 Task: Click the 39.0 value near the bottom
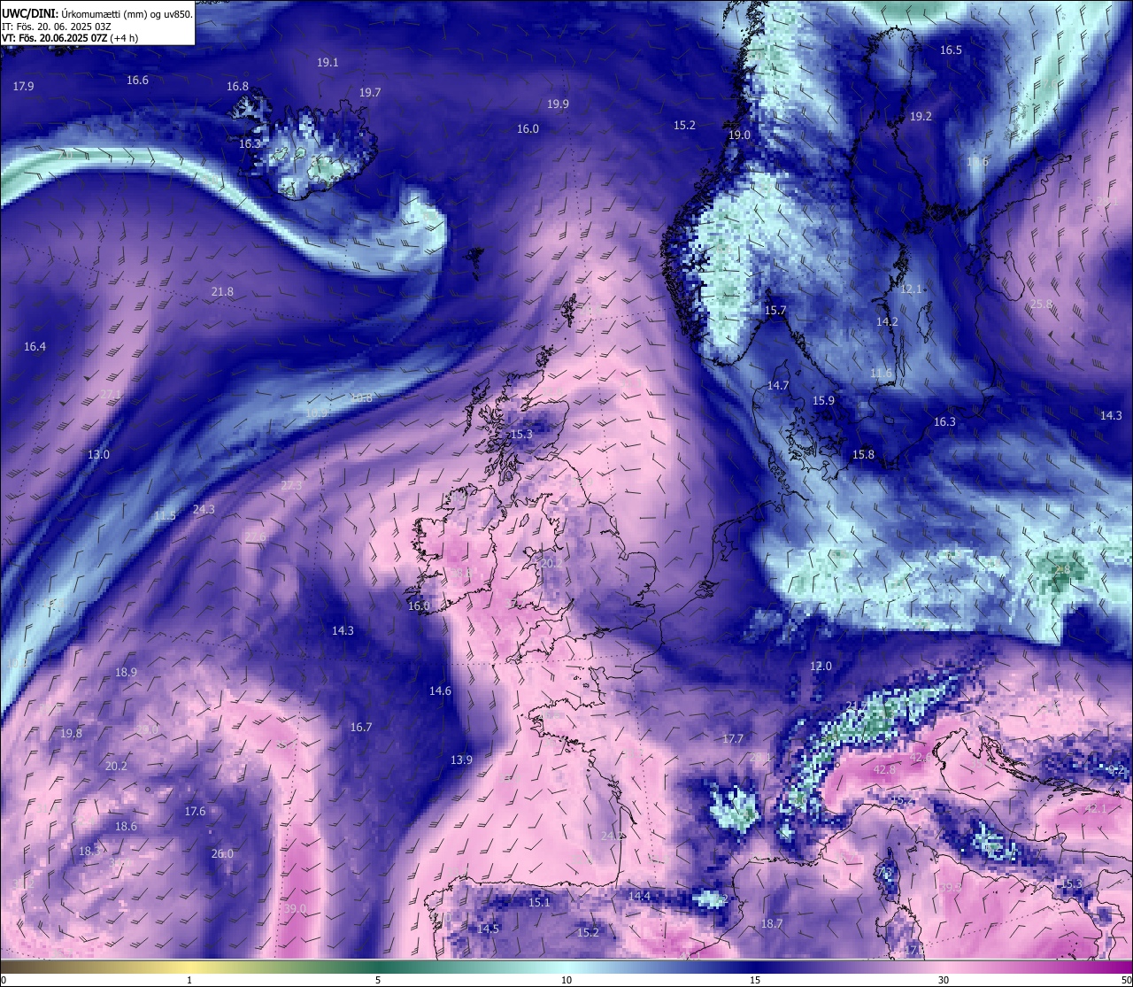click(295, 908)
